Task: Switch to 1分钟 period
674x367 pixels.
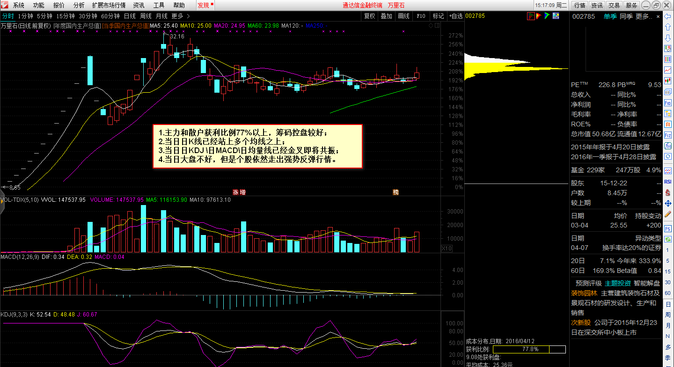Action: [x=25, y=16]
